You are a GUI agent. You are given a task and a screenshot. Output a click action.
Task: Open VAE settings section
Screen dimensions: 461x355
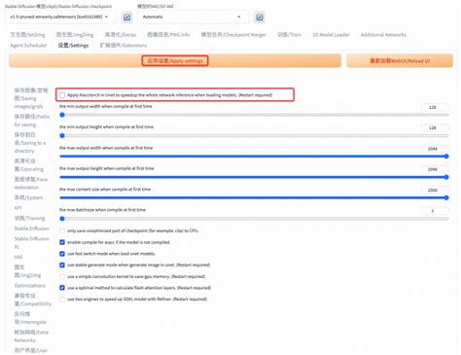click(x=18, y=257)
